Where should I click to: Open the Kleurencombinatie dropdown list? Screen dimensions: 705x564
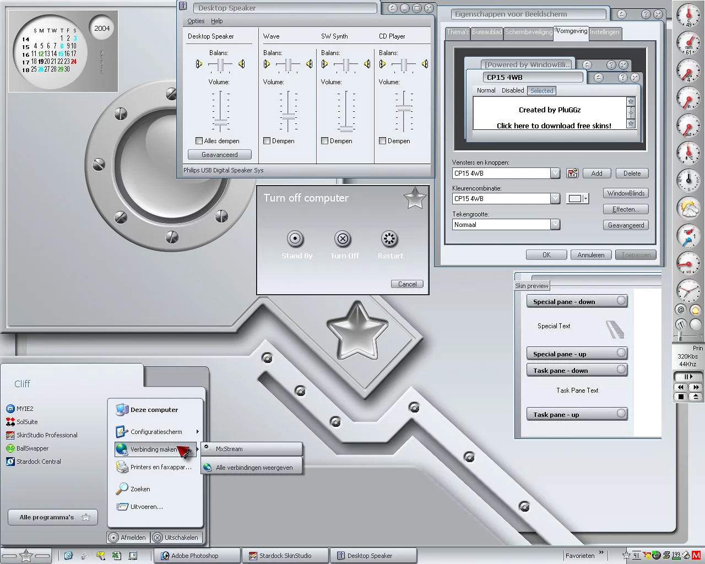(x=555, y=199)
